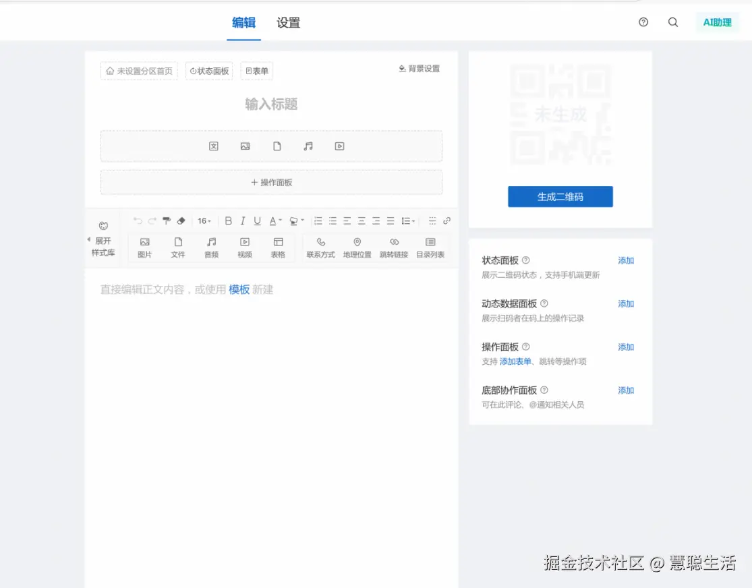Click the music note icon in cover area

pyautogui.click(x=308, y=146)
